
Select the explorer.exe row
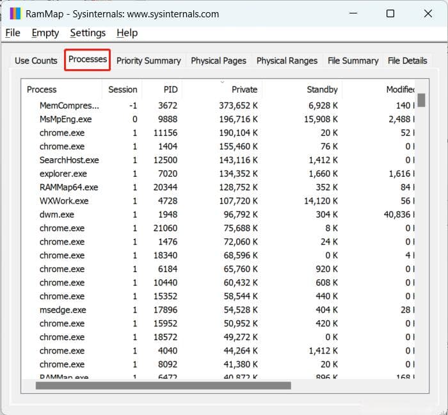click(218, 174)
